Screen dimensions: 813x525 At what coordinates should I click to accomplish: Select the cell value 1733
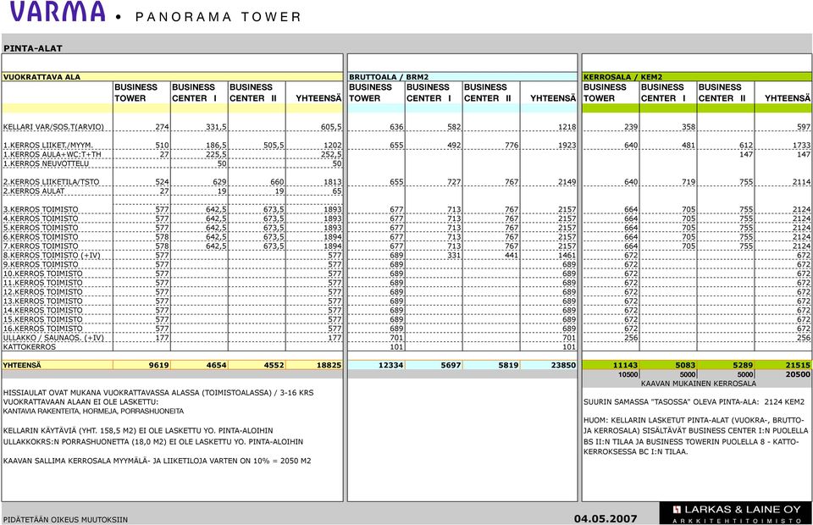click(802, 146)
